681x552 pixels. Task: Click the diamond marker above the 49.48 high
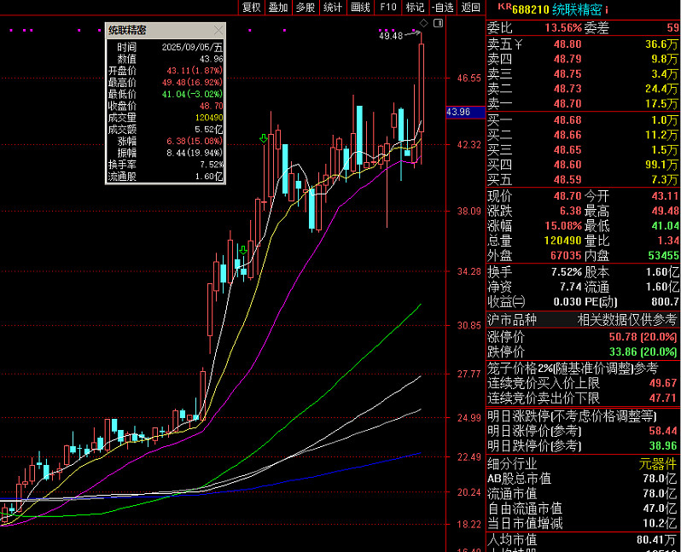423,31
